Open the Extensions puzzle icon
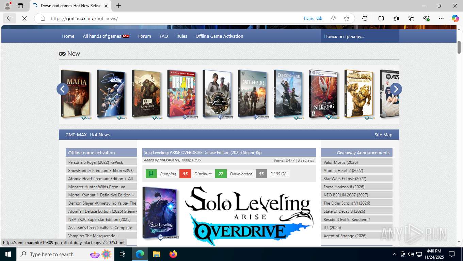463x261 pixels. 365,18
